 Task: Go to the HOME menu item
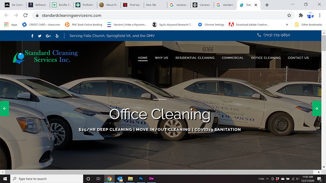pyautogui.click(x=143, y=58)
